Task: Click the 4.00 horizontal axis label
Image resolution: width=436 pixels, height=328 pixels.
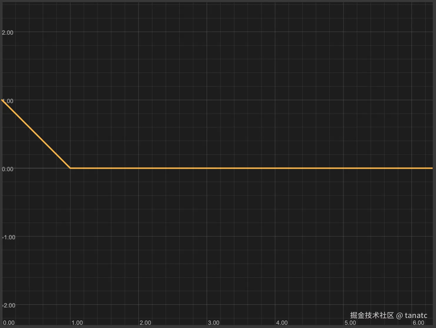Action: pyautogui.click(x=282, y=323)
